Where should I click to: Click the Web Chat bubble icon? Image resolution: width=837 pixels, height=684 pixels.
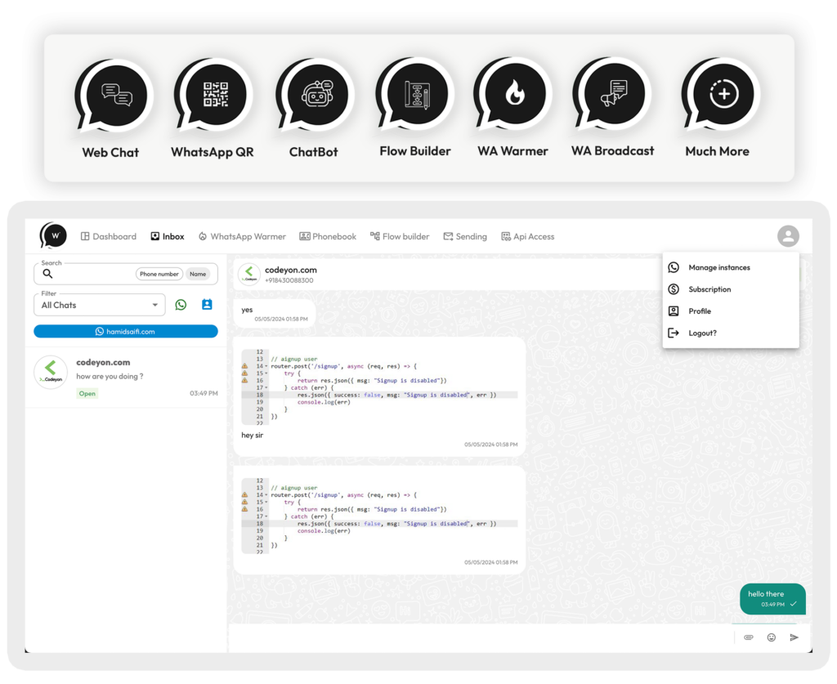[115, 95]
